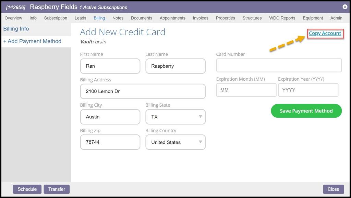This screenshot has width=351, height=198.
Task: Select the WDO Reports tab
Action: 282,18
